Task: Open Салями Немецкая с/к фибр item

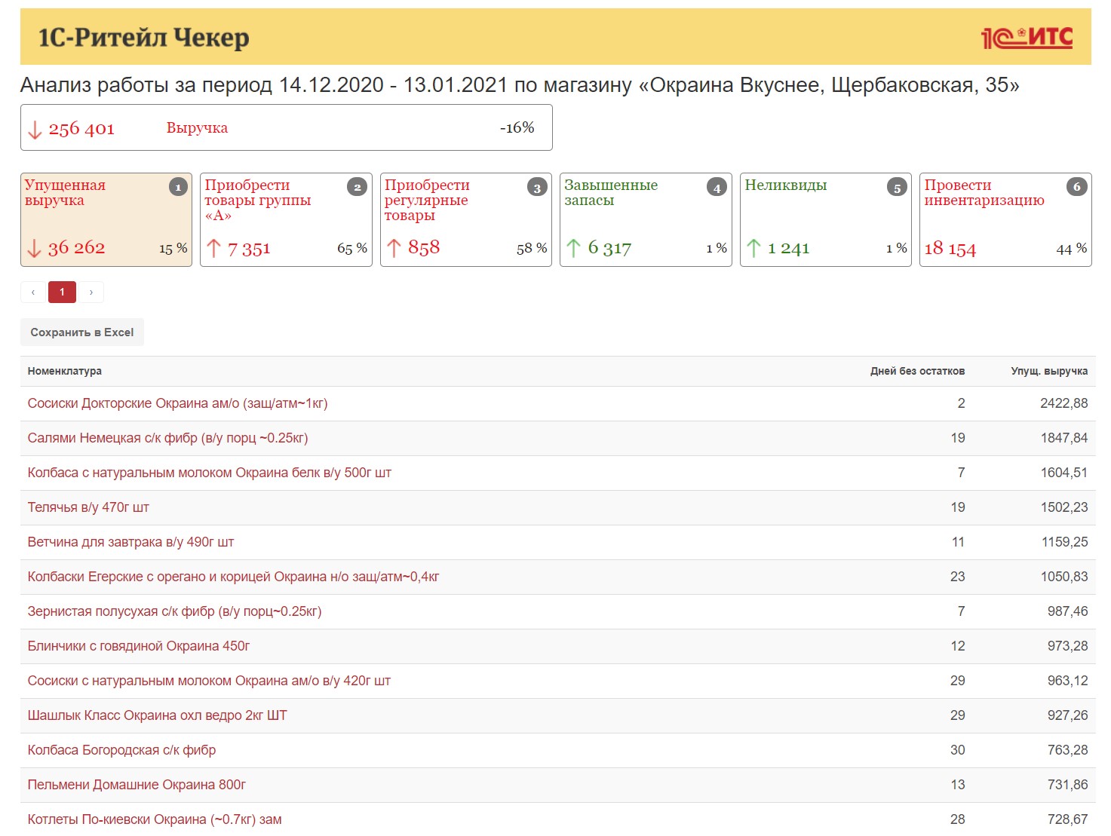Action: click(x=168, y=438)
